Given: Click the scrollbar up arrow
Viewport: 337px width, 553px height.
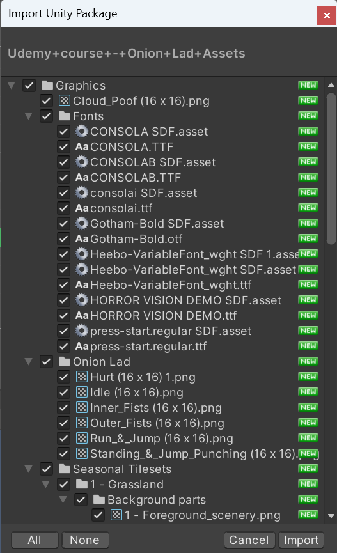Looking at the screenshot, I should 331,85.
